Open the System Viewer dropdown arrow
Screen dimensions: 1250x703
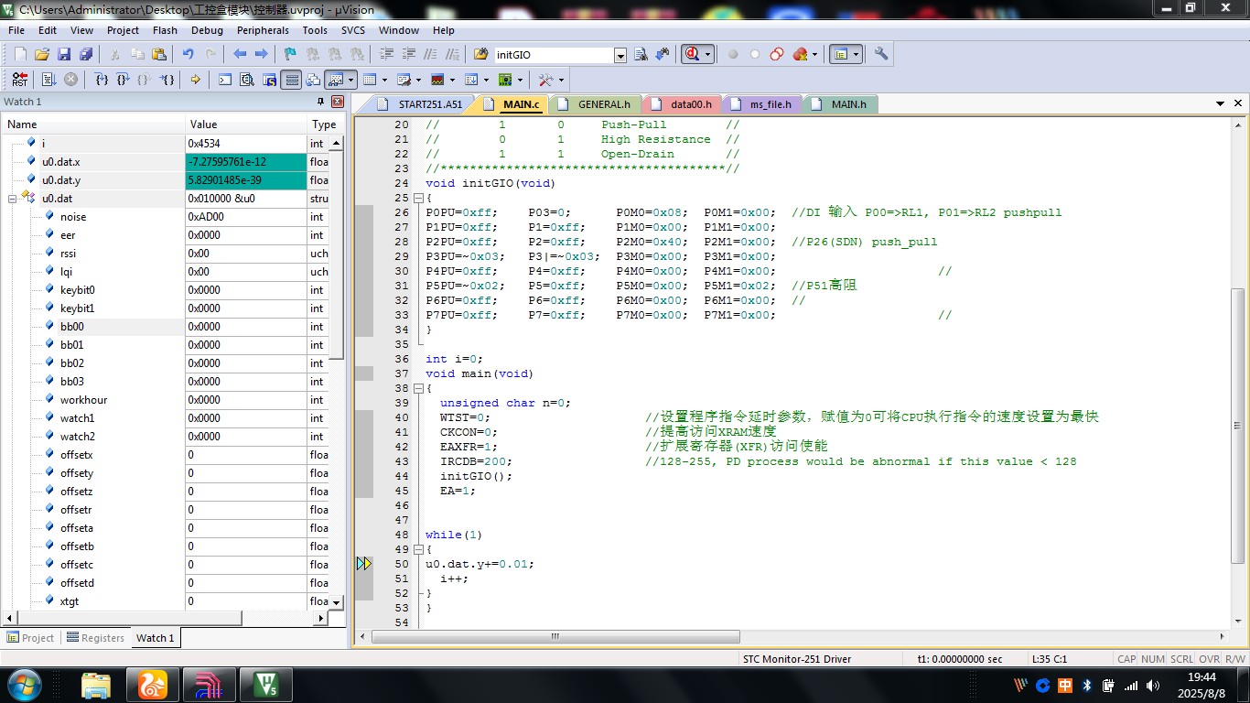[520, 80]
